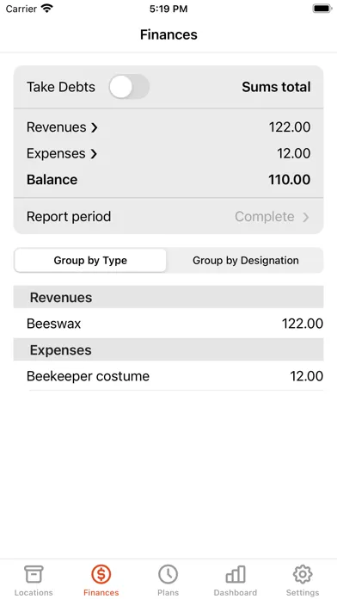Select Group by Type segment
This screenshot has height=599, width=337.
[x=90, y=261]
